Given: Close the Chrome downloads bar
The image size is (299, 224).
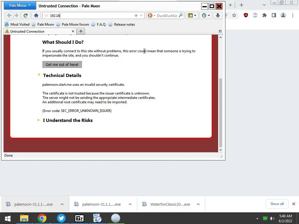Looking at the screenshot, I should pyautogui.click(x=294, y=204).
